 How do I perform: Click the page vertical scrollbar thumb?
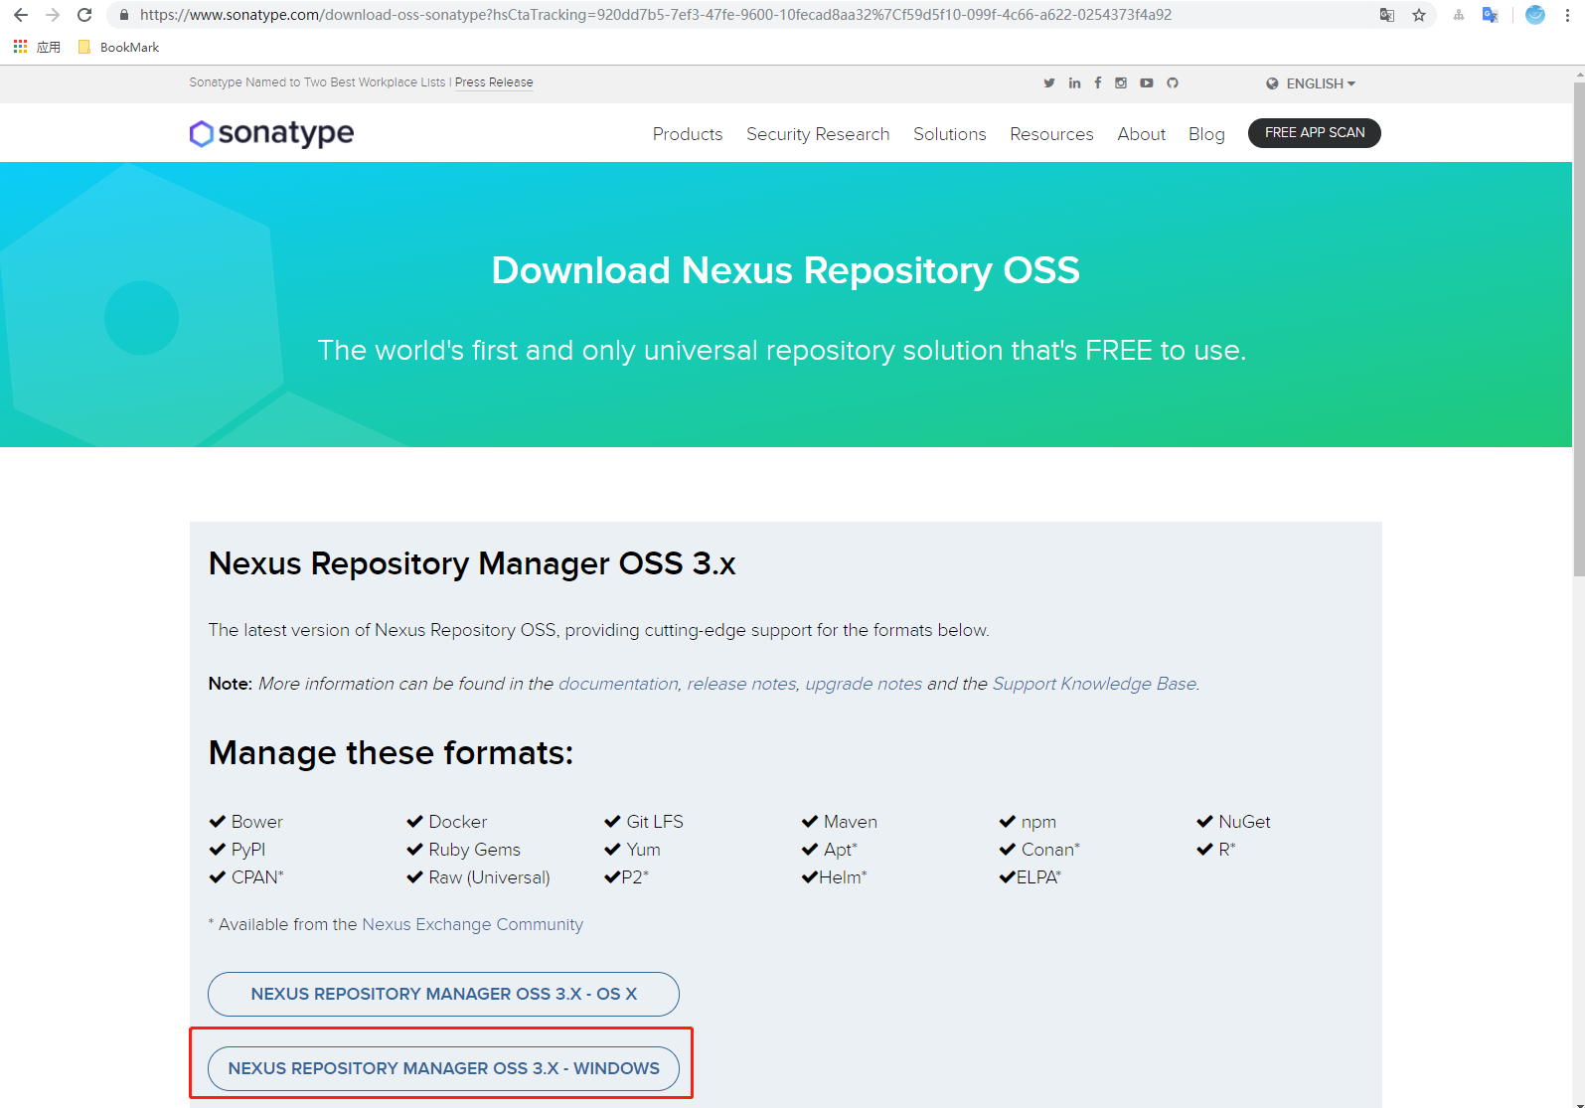pyautogui.click(x=1579, y=328)
